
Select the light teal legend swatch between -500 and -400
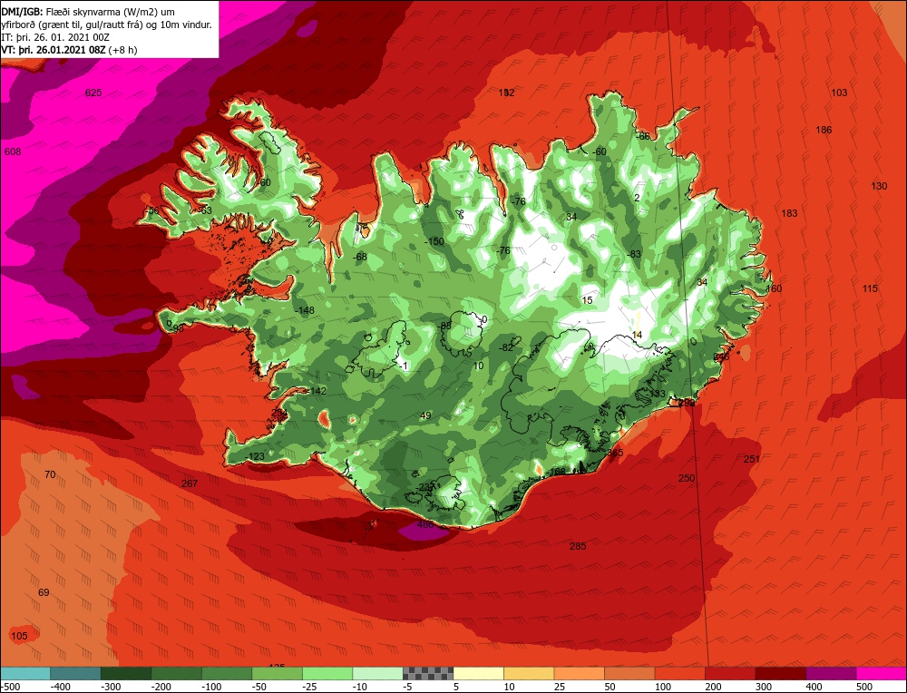(25, 673)
